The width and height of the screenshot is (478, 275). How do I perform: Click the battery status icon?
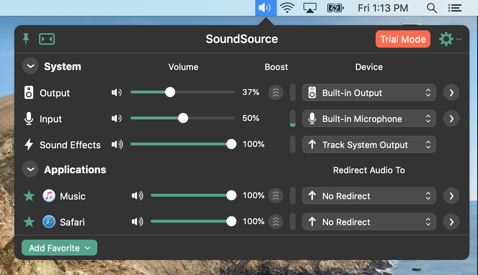tap(336, 8)
